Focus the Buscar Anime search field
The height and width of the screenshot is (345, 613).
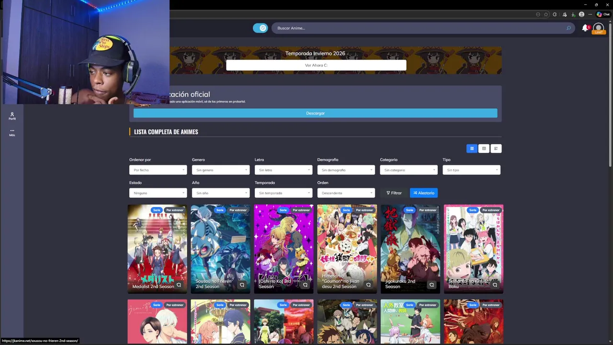coord(424,28)
